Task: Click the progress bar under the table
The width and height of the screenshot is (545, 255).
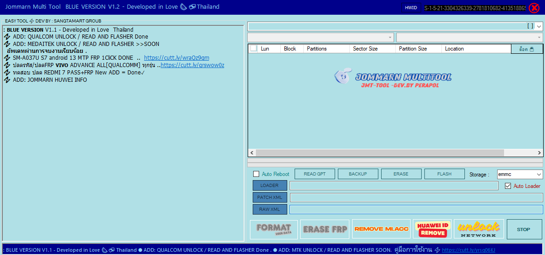Action: click(x=395, y=163)
